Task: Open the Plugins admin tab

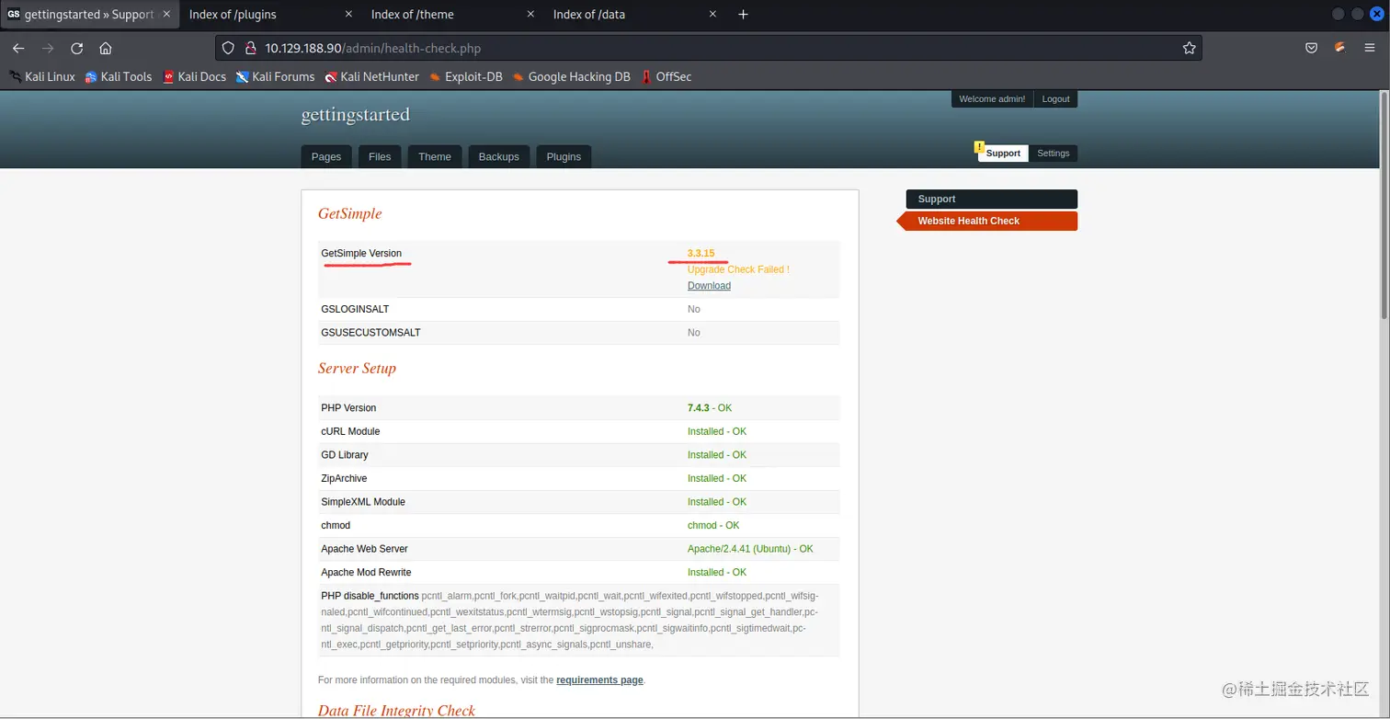Action: pos(564,156)
